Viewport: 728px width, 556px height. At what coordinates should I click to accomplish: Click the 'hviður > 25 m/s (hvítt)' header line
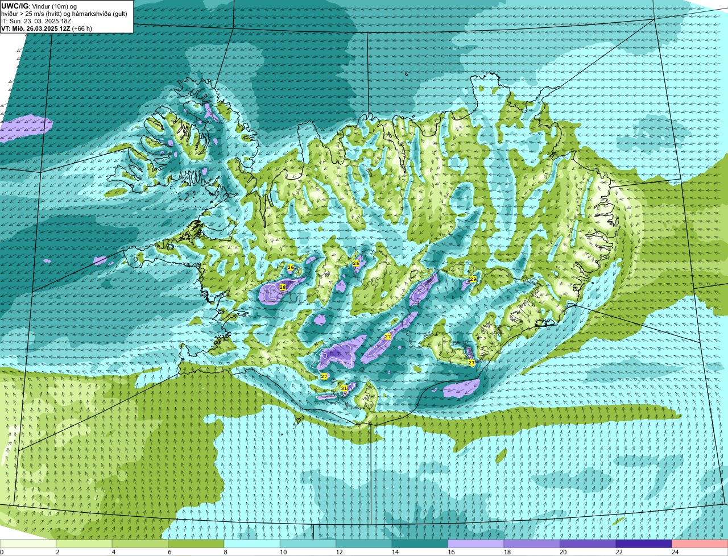click(x=64, y=14)
